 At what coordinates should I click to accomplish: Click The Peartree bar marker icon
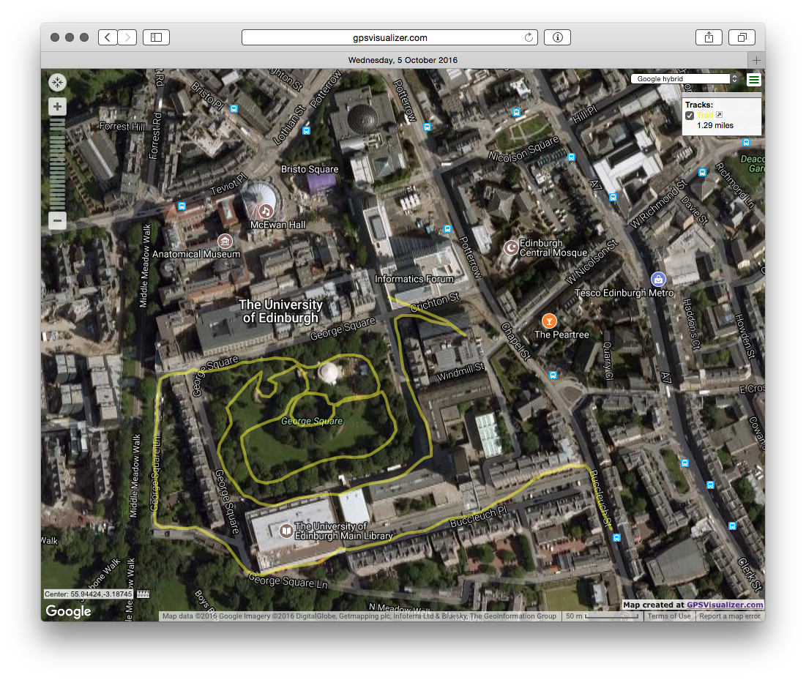click(549, 321)
